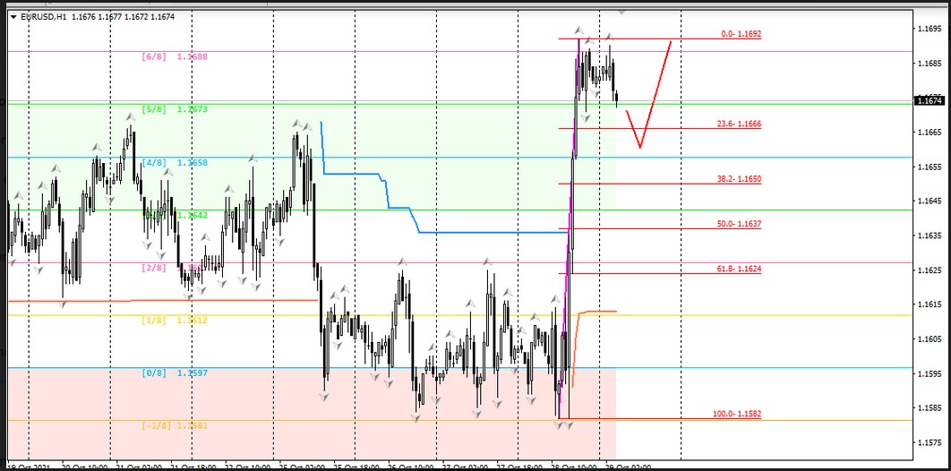
Task: Select the 38.2 Fibonacci label 1.1650
Action: click(740, 179)
